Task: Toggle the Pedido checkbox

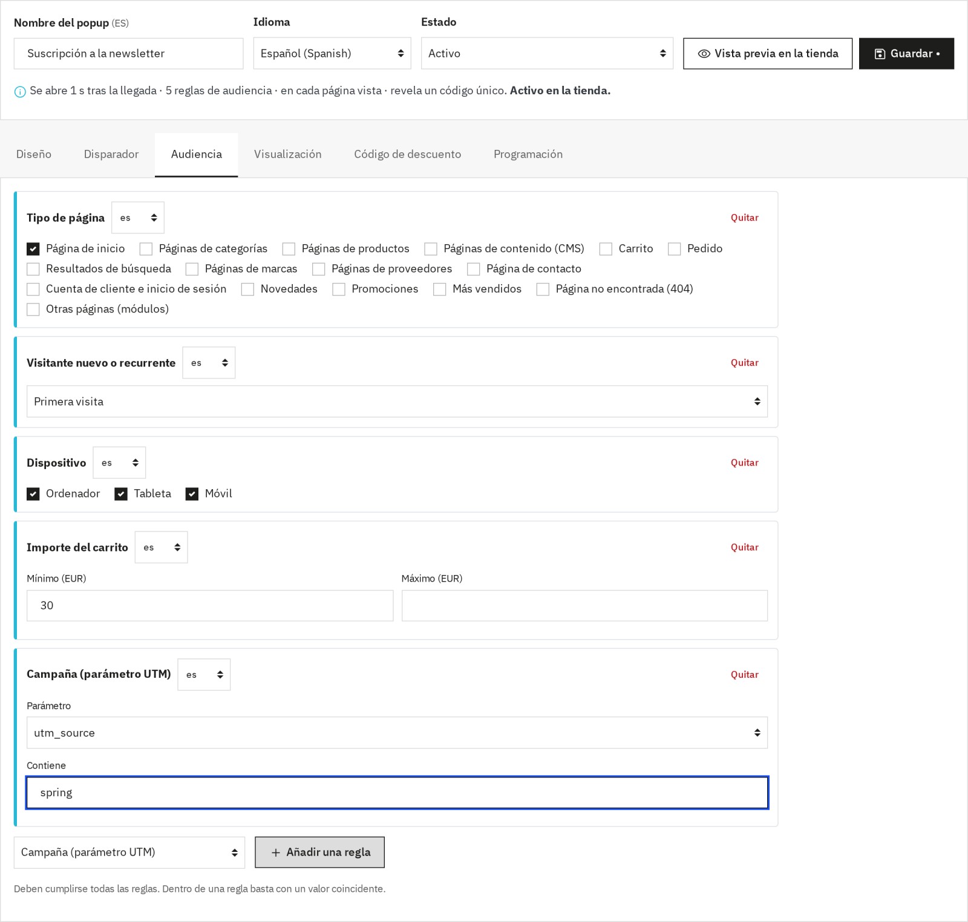Action: [675, 249]
